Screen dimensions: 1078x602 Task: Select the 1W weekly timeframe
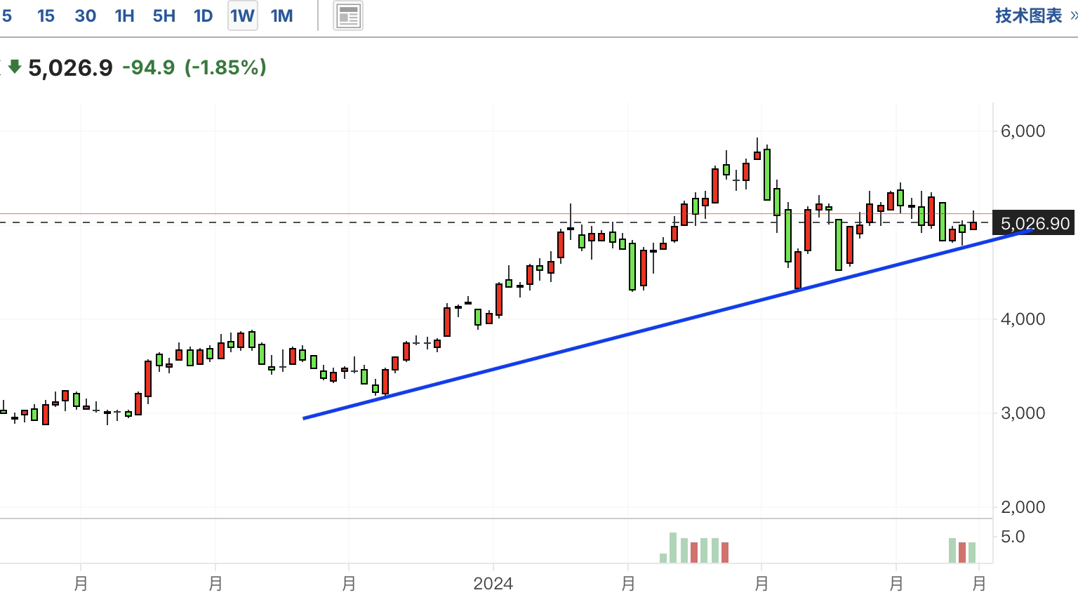[x=242, y=15]
